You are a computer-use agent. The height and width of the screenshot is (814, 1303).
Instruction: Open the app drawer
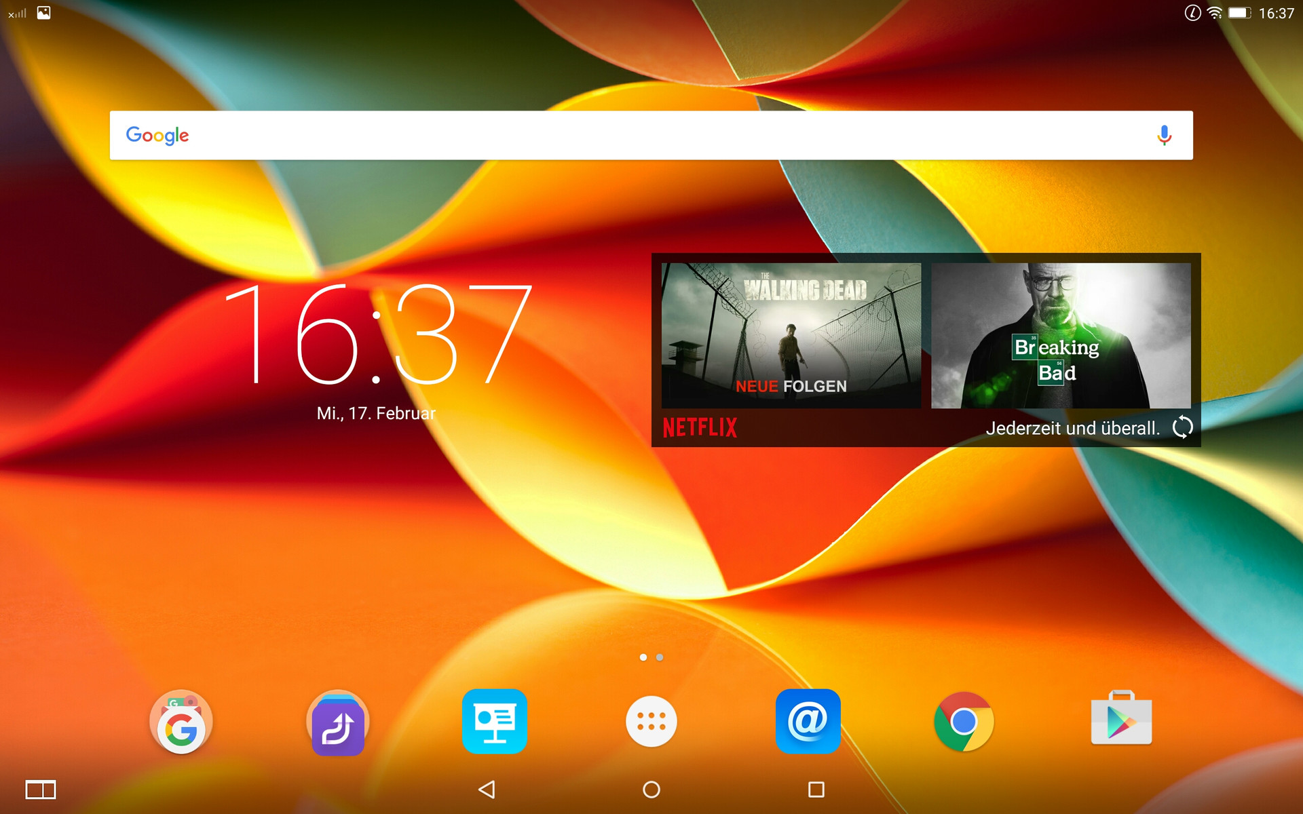[651, 722]
